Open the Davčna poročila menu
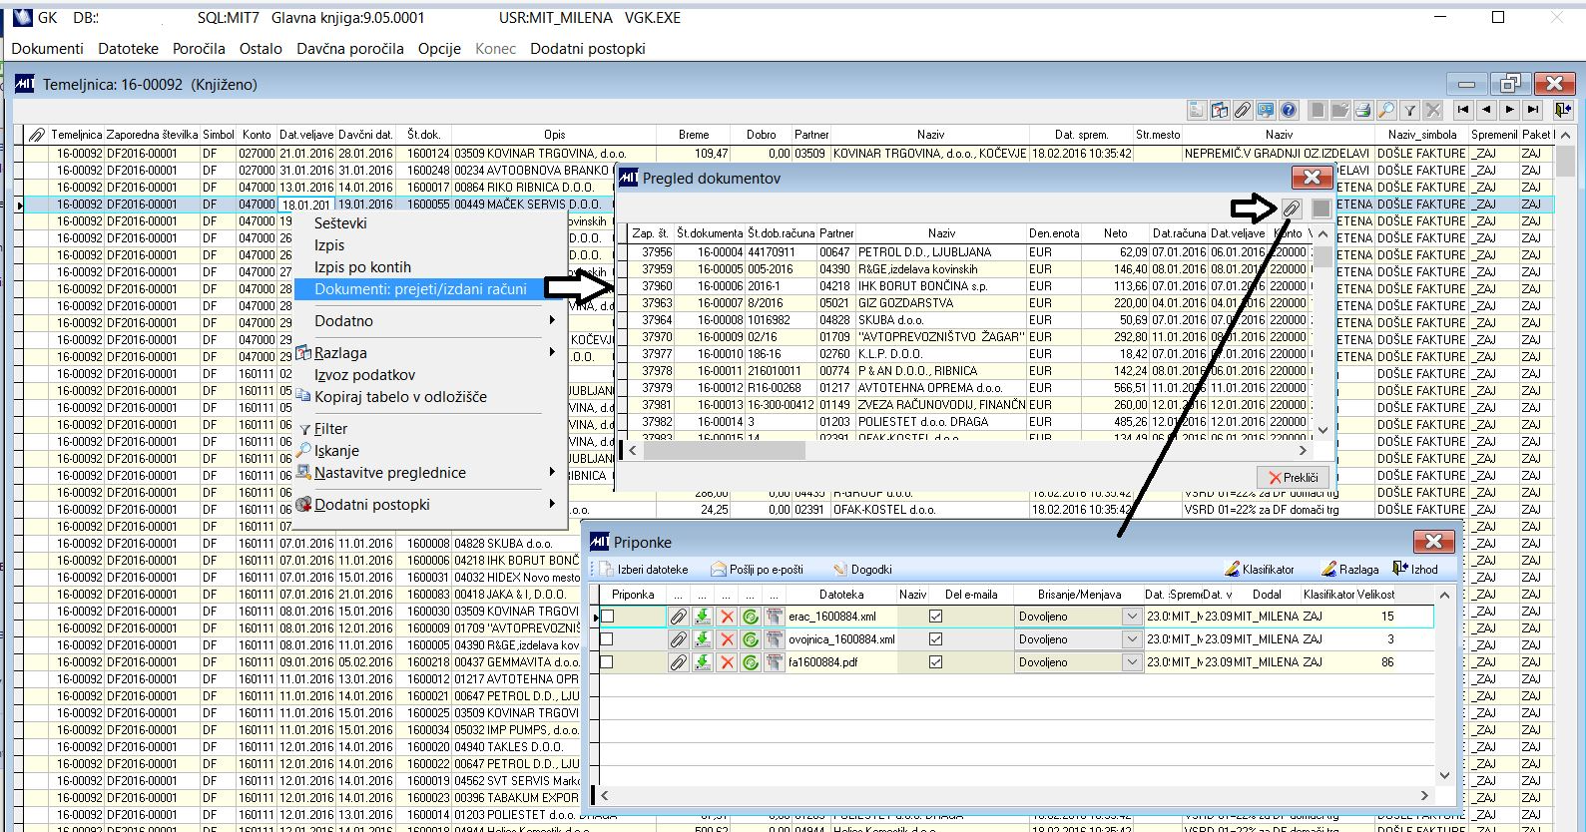 pyautogui.click(x=349, y=48)
